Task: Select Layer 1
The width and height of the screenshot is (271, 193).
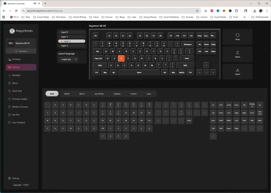Action: coord(72,37)
